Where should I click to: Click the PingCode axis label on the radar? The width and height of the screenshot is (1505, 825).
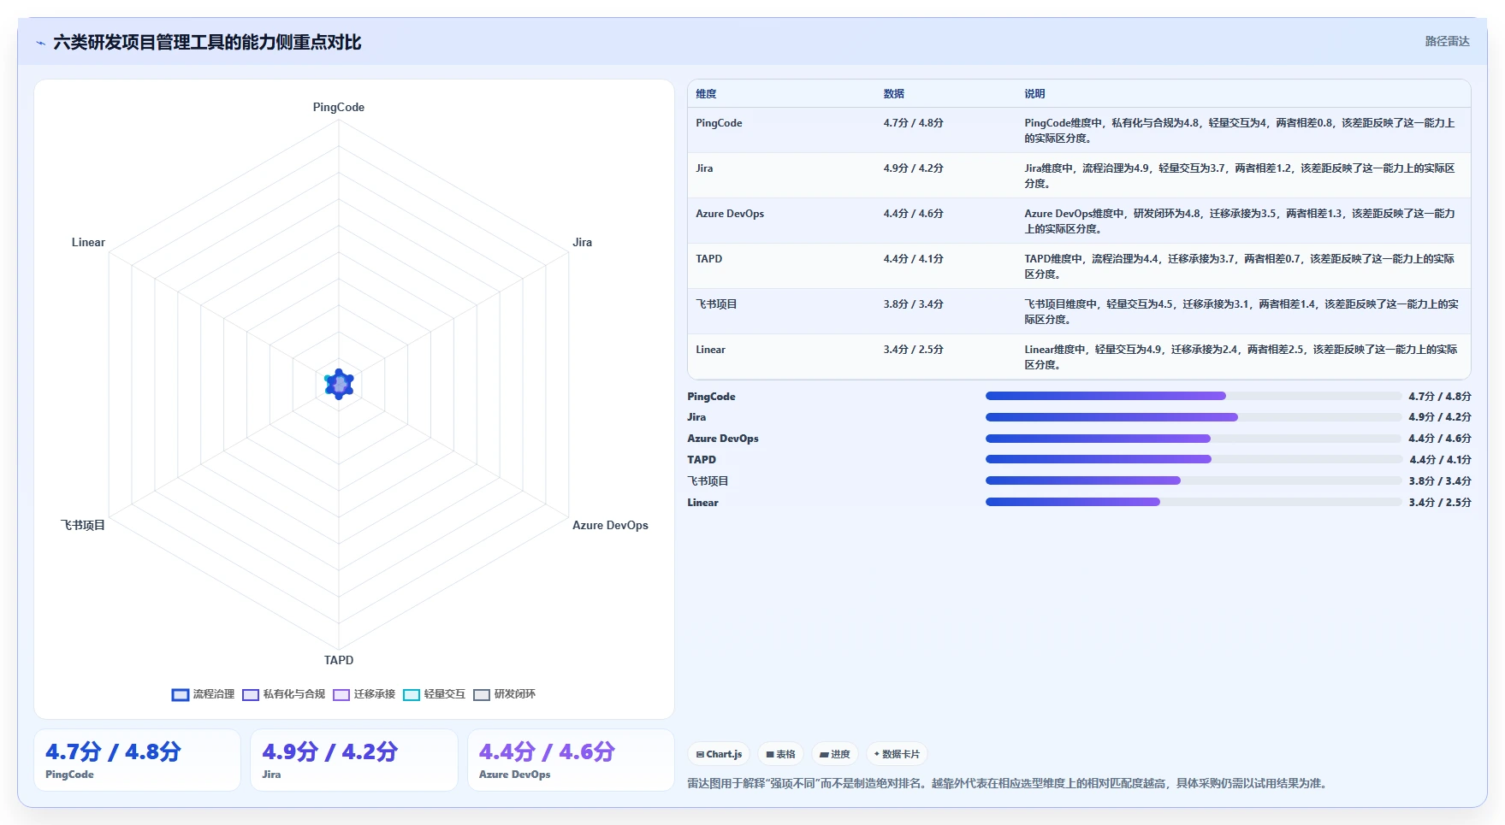pyautogui.click(x=339, y=107)
